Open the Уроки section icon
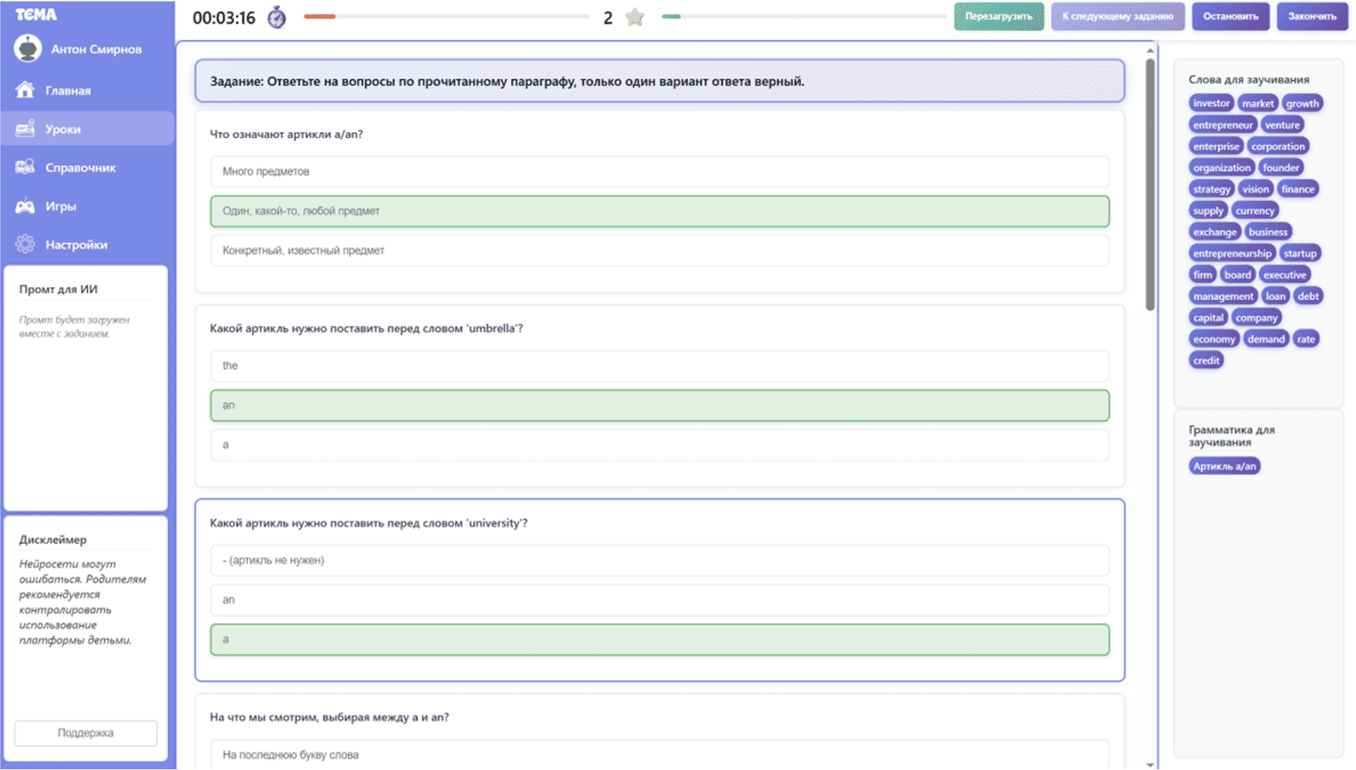Image resolution: width=1356 pixels, height=770 pixels. [x=25, y=128]
